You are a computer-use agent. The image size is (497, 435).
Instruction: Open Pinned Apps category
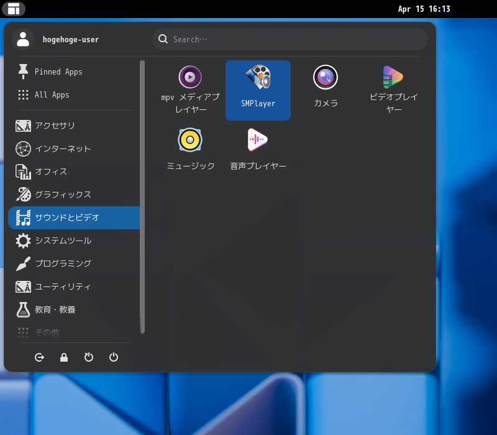point(74,71)
